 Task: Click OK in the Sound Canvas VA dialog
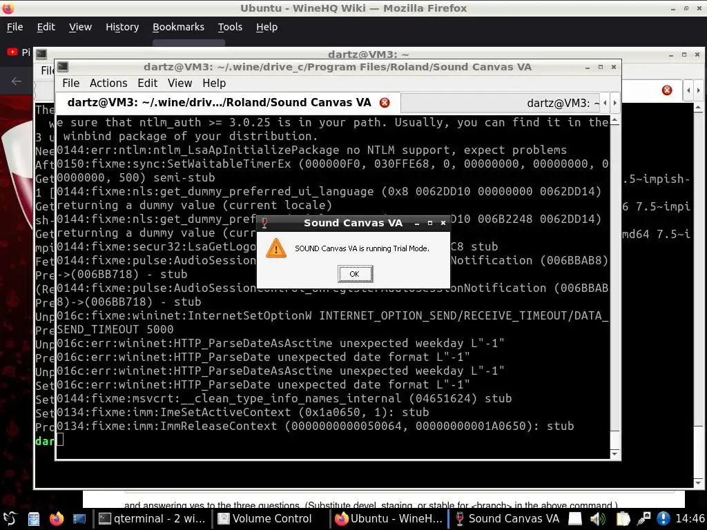(355, 273)
